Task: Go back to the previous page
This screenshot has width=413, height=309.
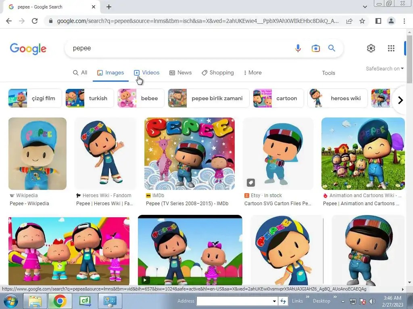Action: click(9, 21)
